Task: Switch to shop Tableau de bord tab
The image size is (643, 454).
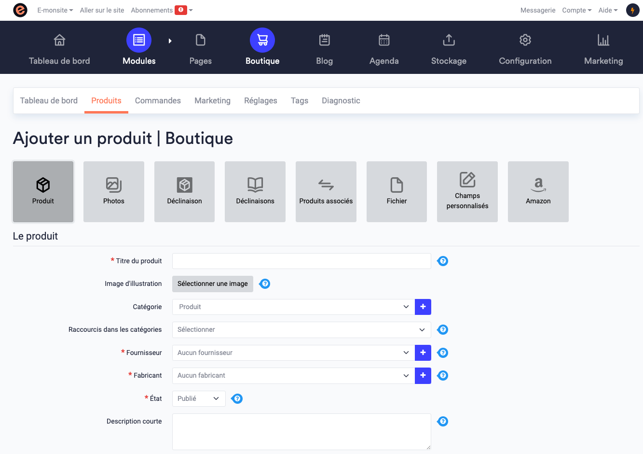Action: 49,100
